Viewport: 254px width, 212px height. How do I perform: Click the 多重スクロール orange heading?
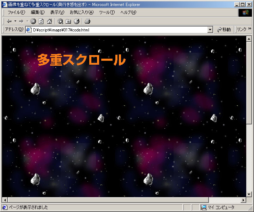click(x=81, y=60)
